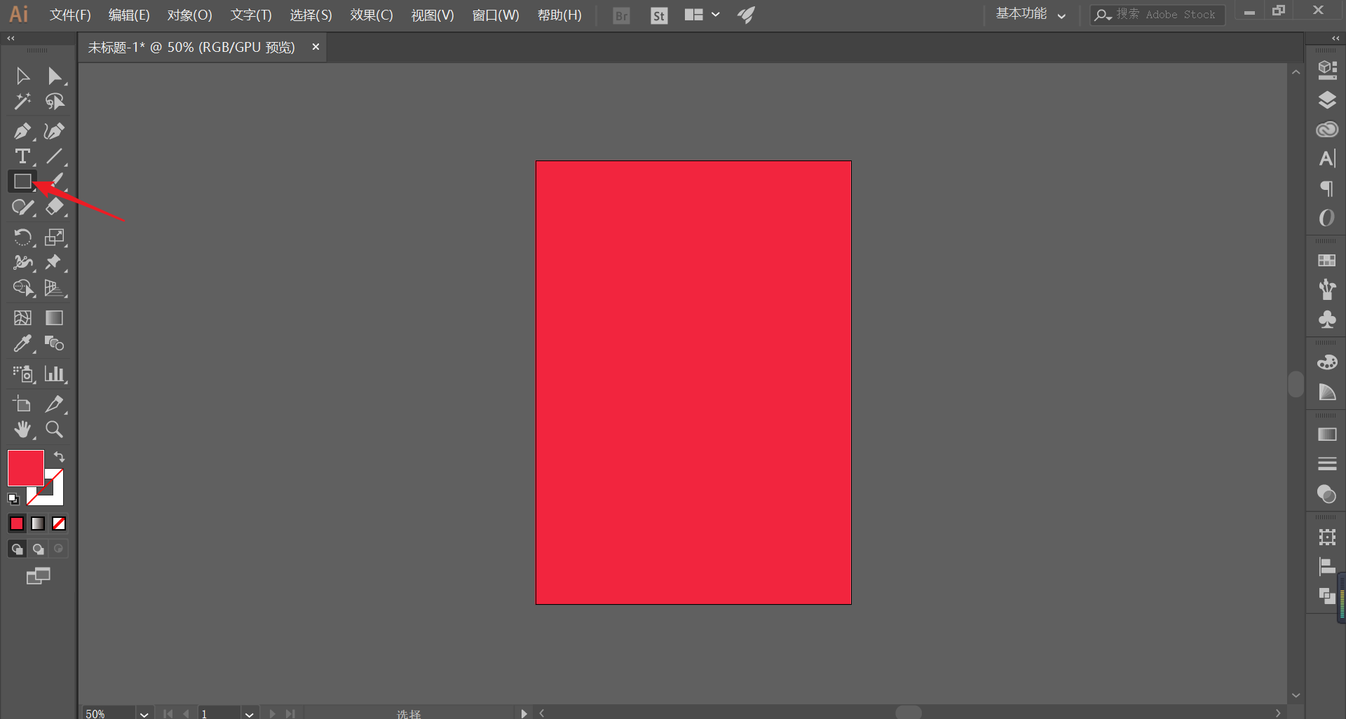Viewport: 1346px width, 719px height.
Task: Set fill to None mode
Action: [59, 523]
